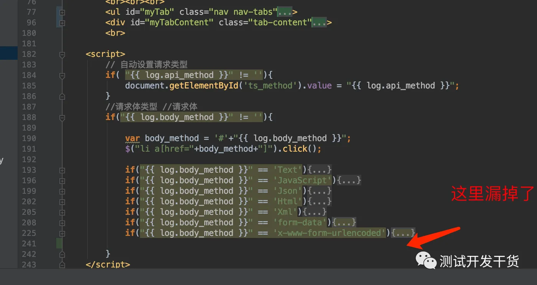Place cursor on getElementById call
The height and width of the screenshot is (285, 537).
point(204,85)
